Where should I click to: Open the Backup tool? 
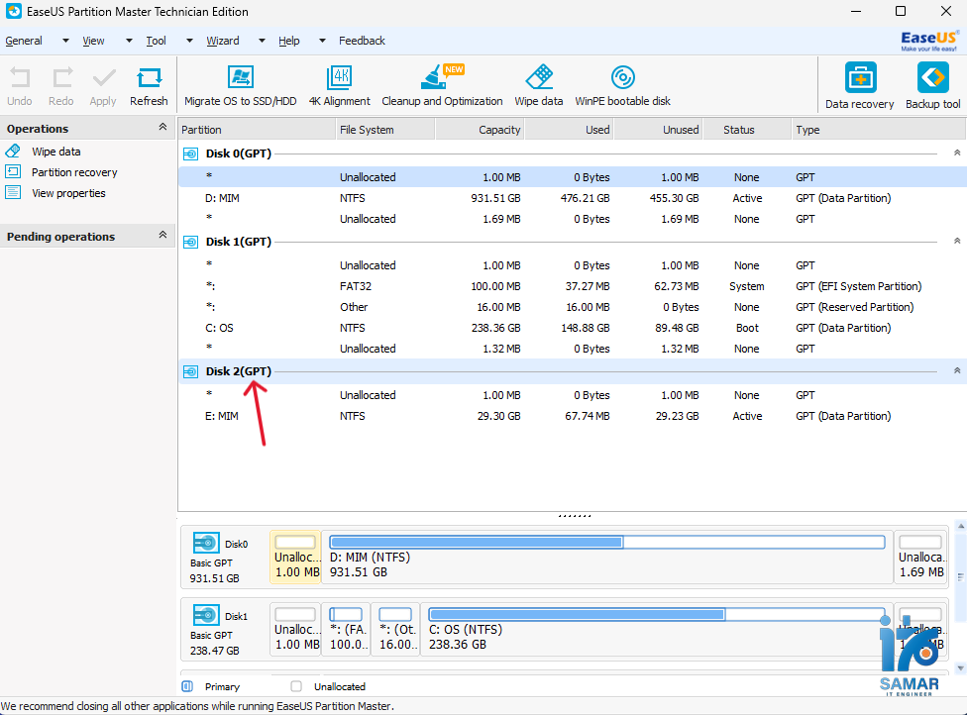(931, 85)
